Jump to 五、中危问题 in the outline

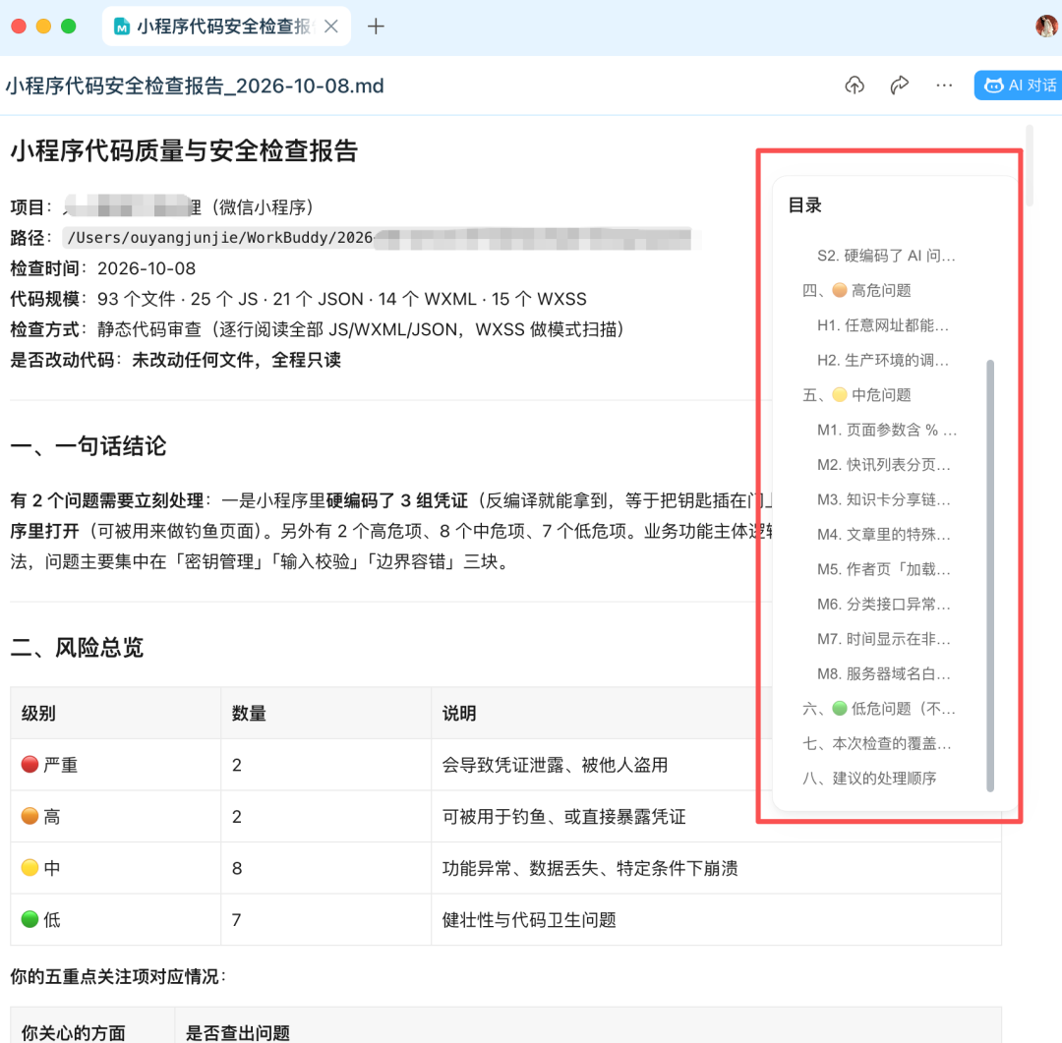pyautogui.click(x=856, y=395)
